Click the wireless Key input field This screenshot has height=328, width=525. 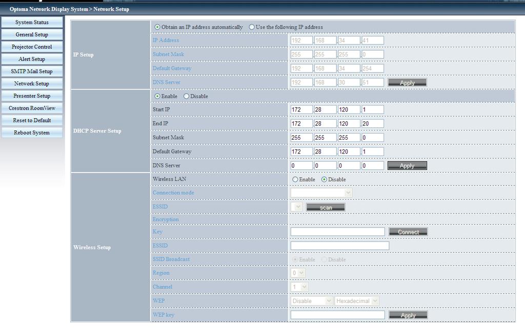[x=337, y=232]
